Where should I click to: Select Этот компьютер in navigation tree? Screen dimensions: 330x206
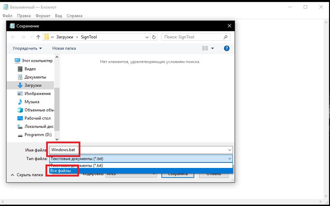coord(34,61)
